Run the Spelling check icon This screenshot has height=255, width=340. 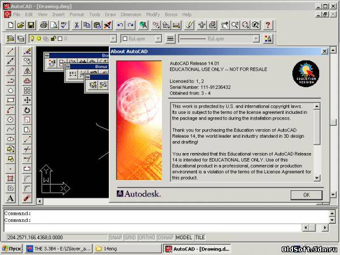[x=64, y=25]
